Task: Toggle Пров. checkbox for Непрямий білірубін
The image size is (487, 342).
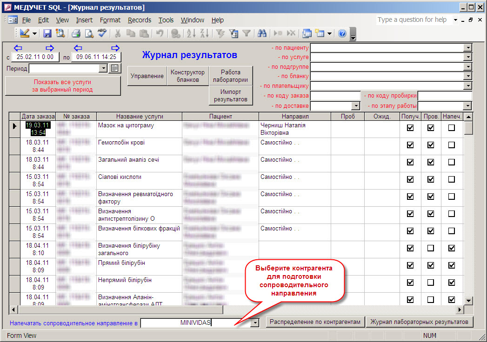Action: (431, 283)
